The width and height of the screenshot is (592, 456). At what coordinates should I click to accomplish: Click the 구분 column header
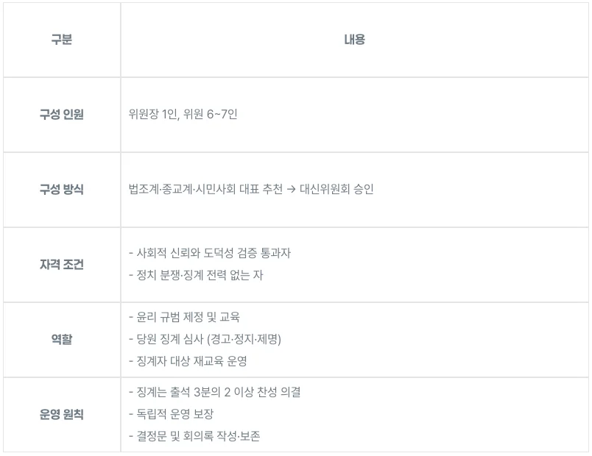coord(61,40)
